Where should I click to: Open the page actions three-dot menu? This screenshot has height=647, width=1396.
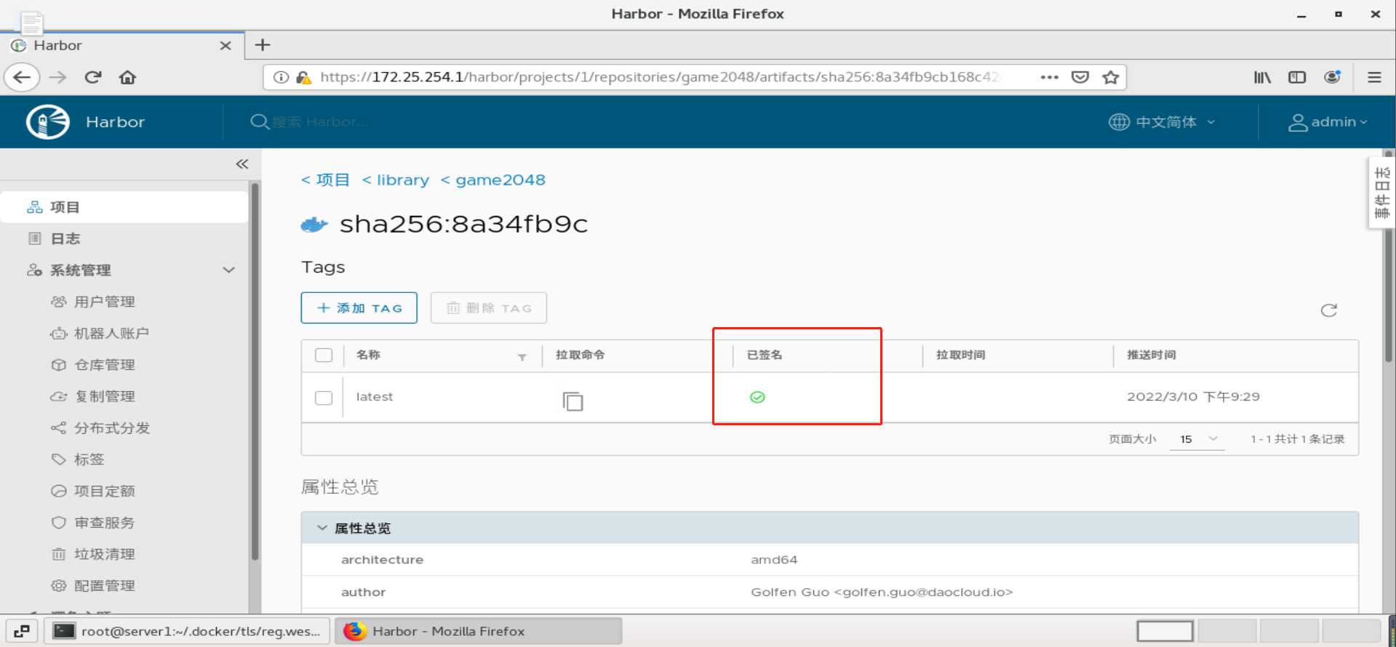click(1049, 77)
